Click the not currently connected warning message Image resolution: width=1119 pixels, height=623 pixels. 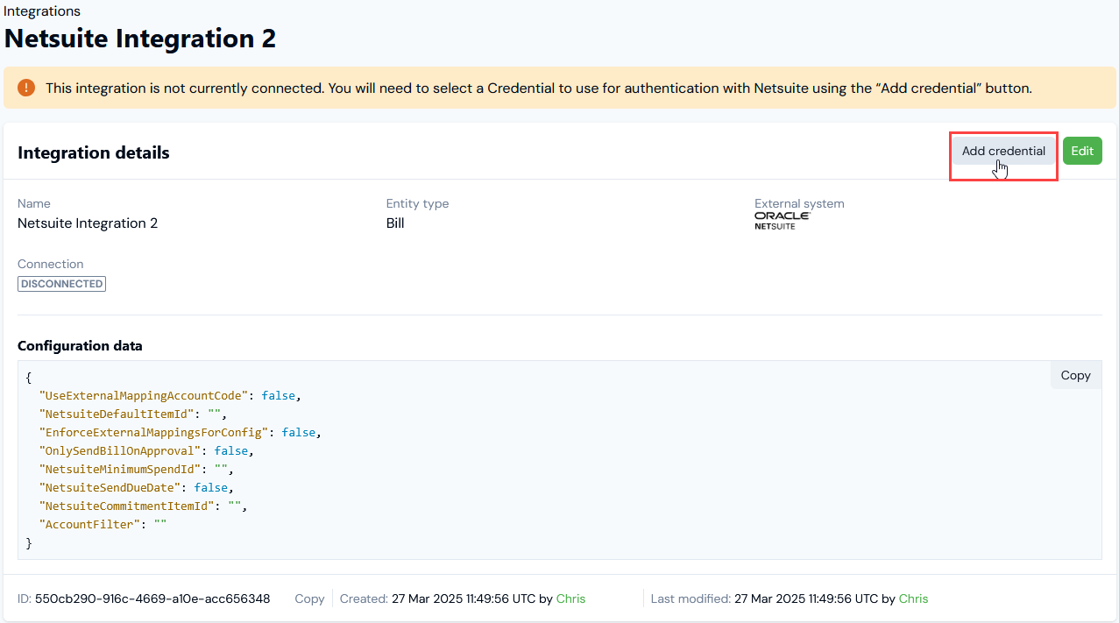point(539,88)
